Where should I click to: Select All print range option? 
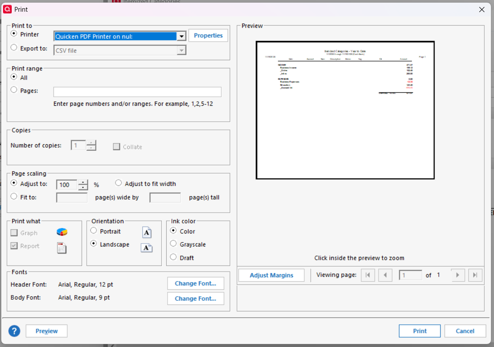click(14, 77)
